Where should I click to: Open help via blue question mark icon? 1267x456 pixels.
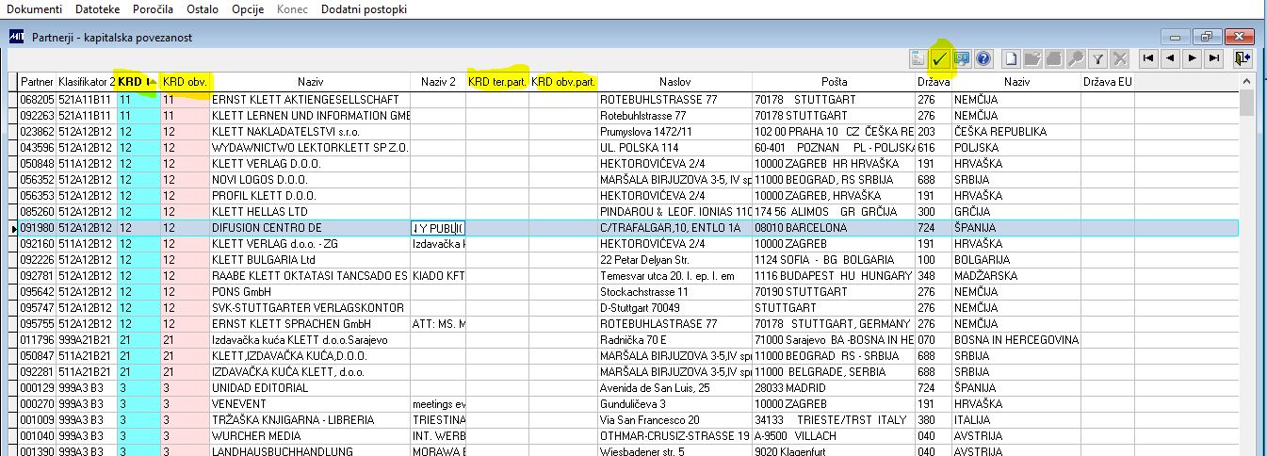click(983, 58)
